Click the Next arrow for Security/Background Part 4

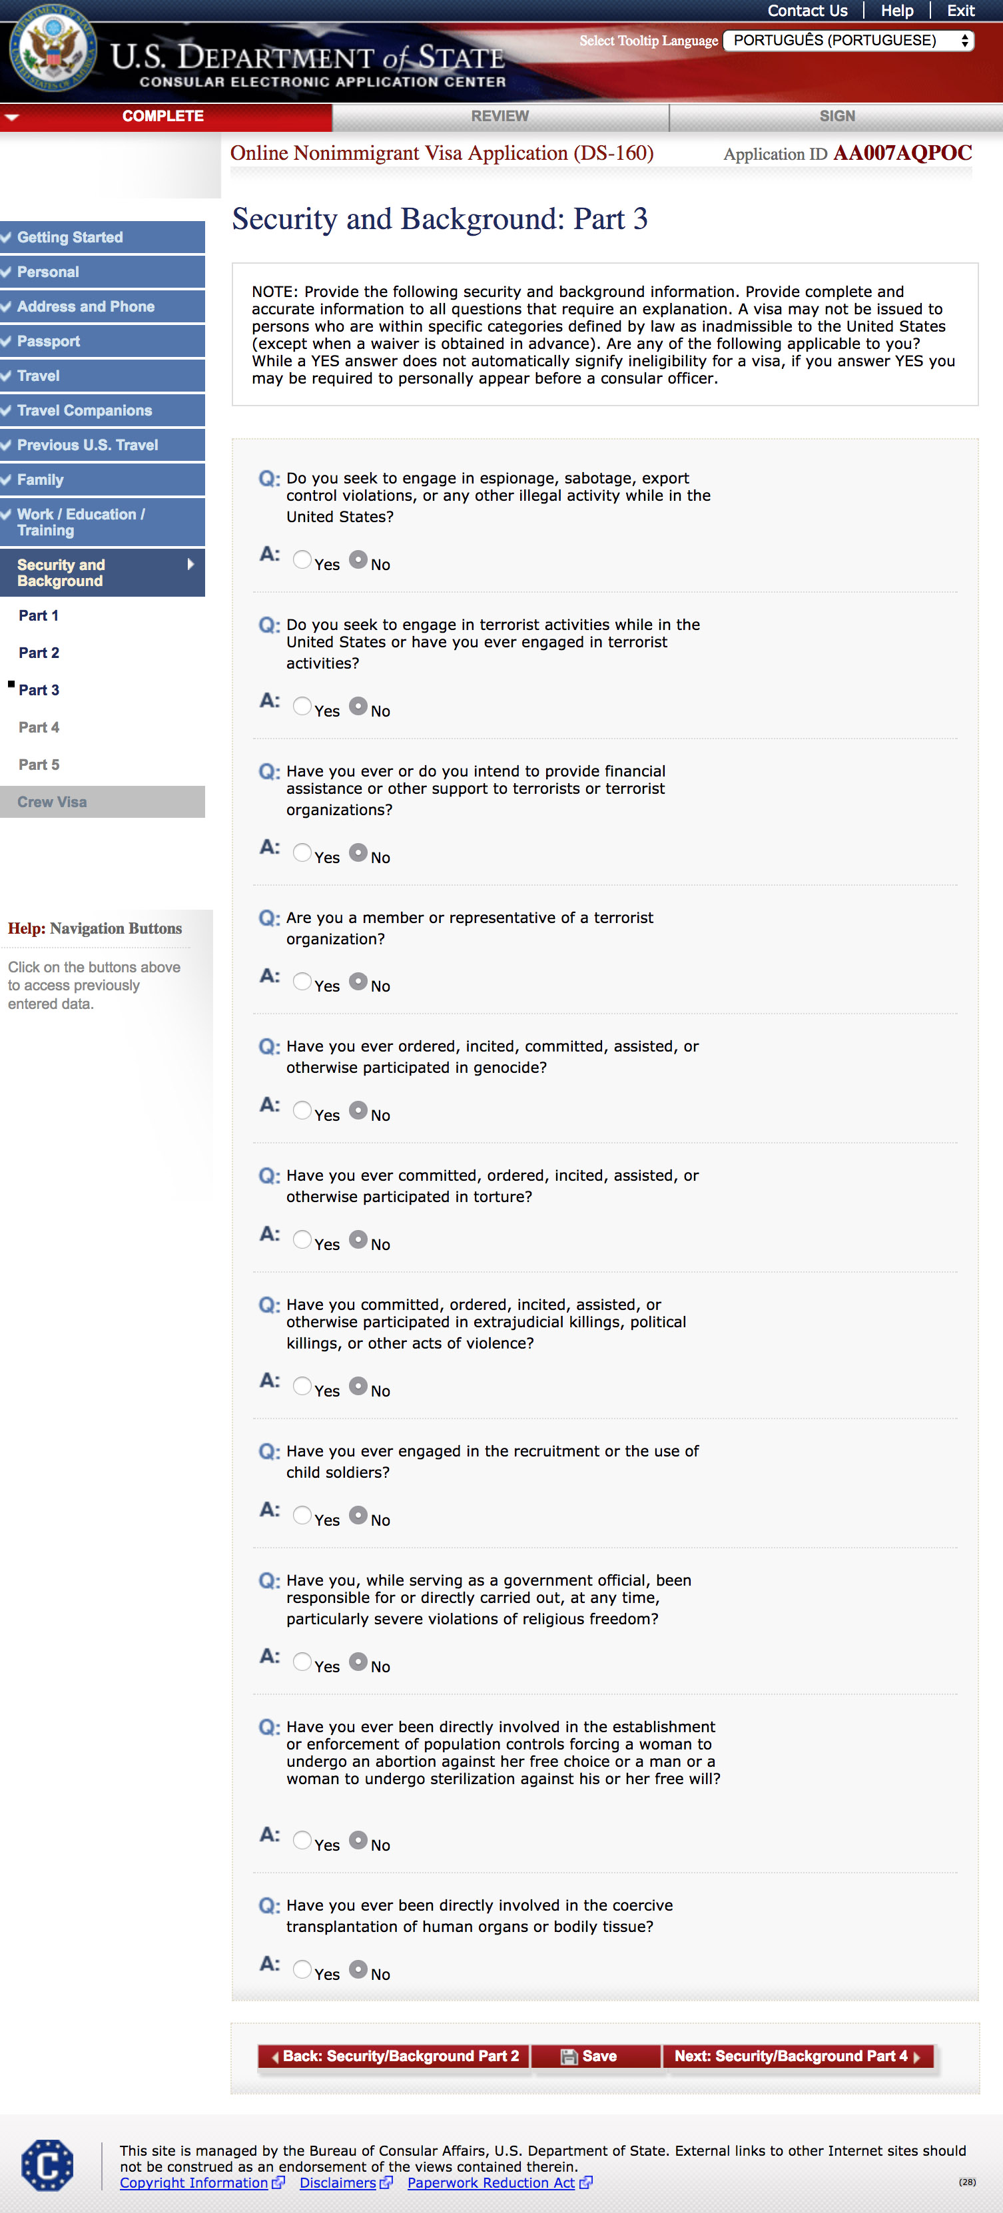click(x=916, y=2056)
